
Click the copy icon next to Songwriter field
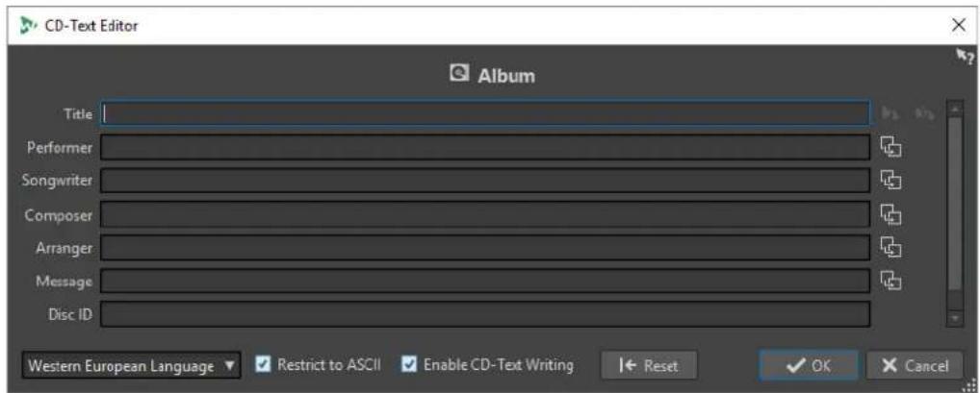891,181
